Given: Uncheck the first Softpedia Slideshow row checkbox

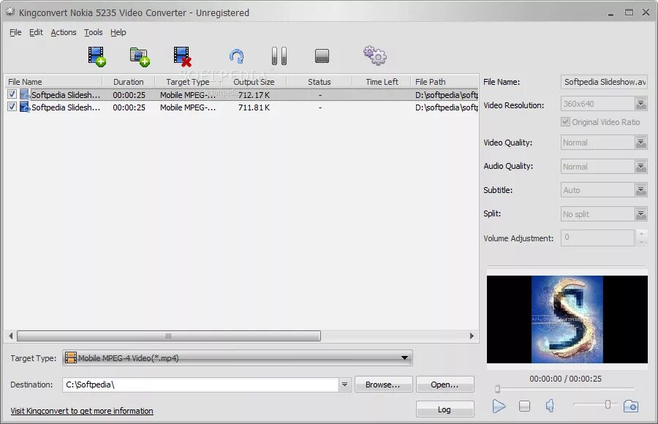Looking at the screenshot, I should 12,94.
